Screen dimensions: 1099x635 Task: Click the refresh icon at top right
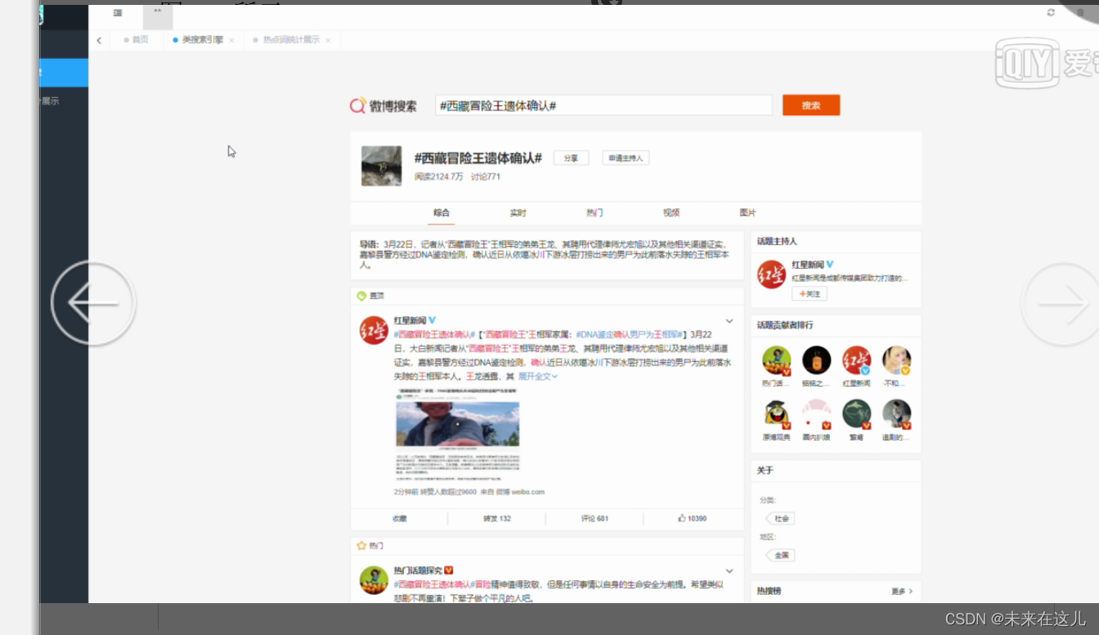(x=1051, y=12)
